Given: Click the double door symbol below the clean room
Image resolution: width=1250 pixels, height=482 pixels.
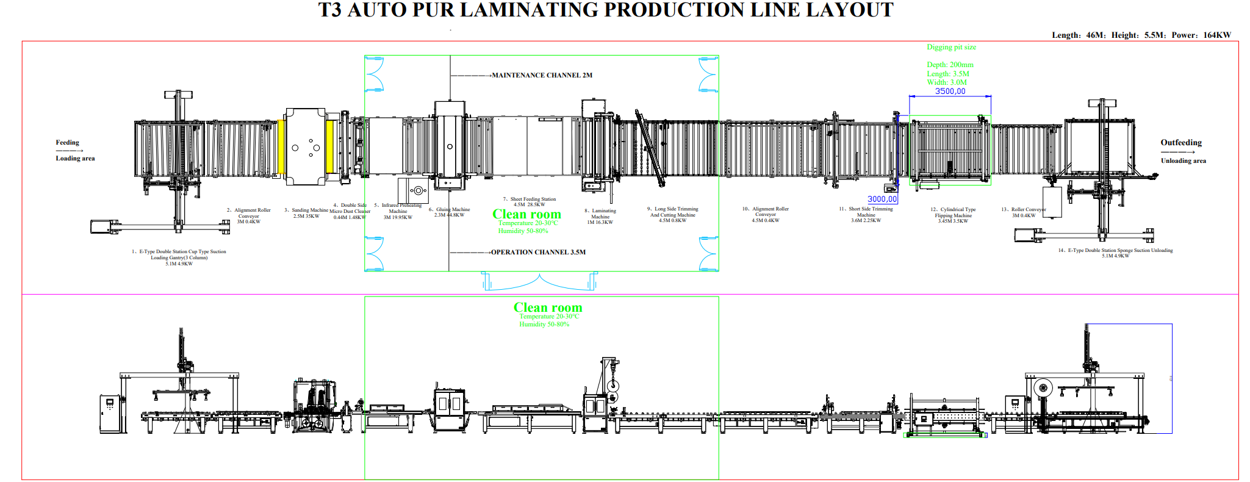Looking at the screenshot, I should 539,281.
